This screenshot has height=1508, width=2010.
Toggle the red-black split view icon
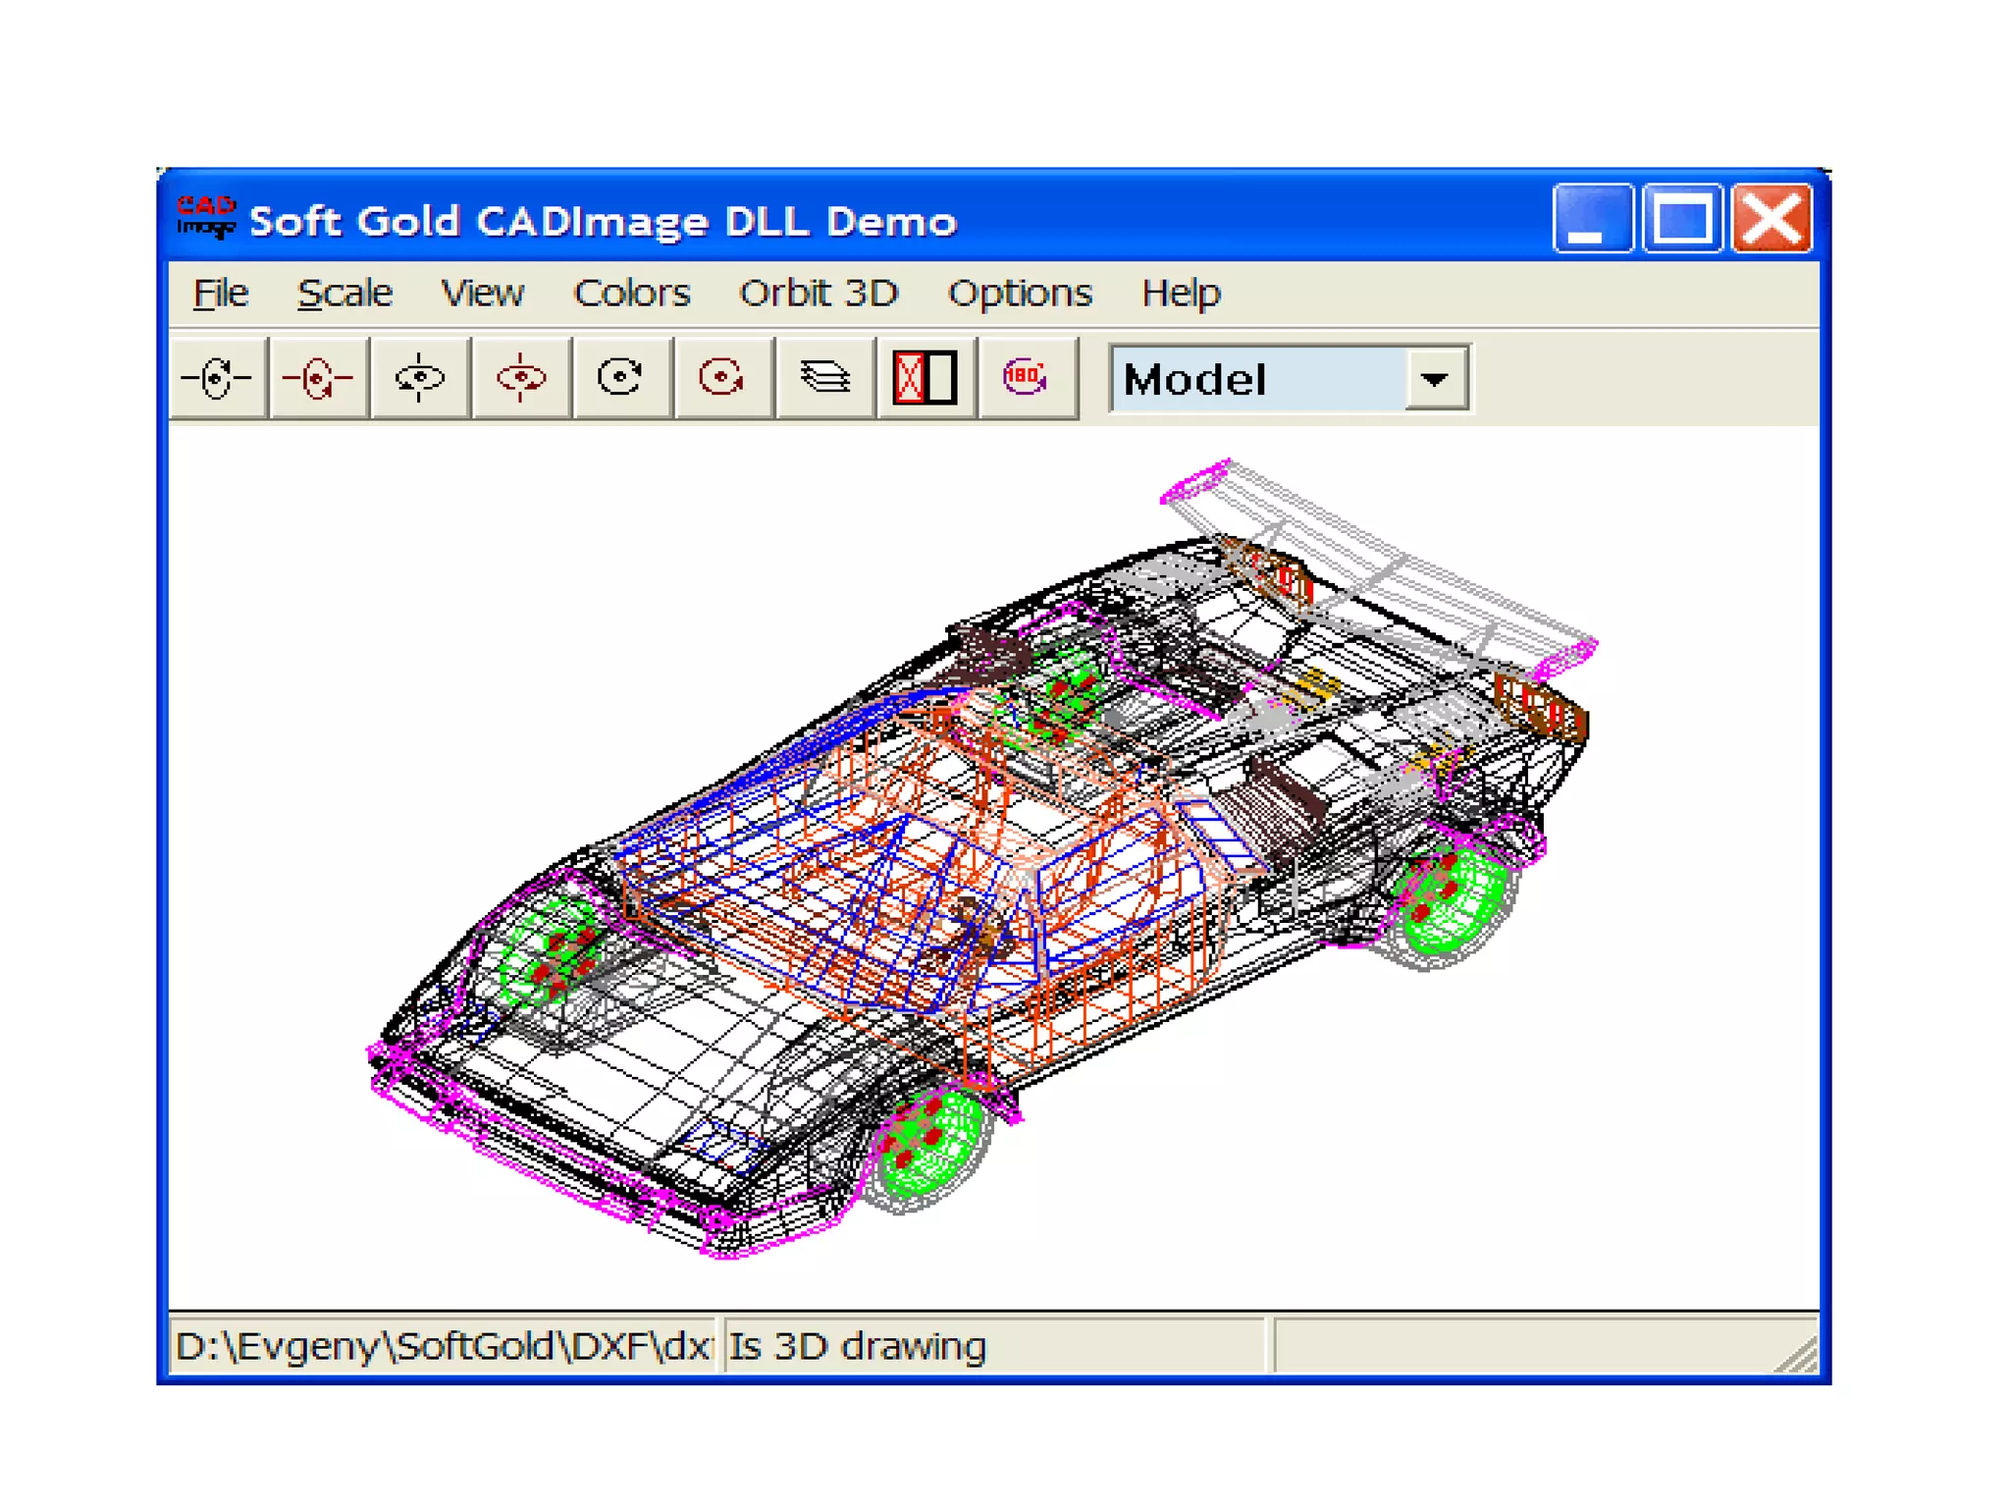(x=926, y=378)
